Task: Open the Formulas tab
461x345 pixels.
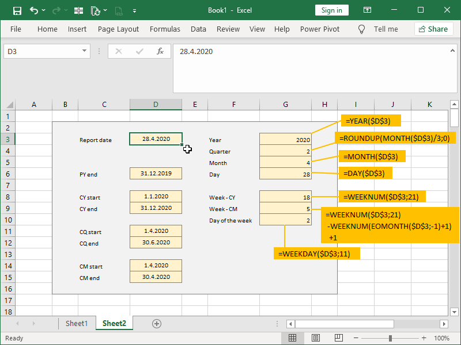Action: 165,29
